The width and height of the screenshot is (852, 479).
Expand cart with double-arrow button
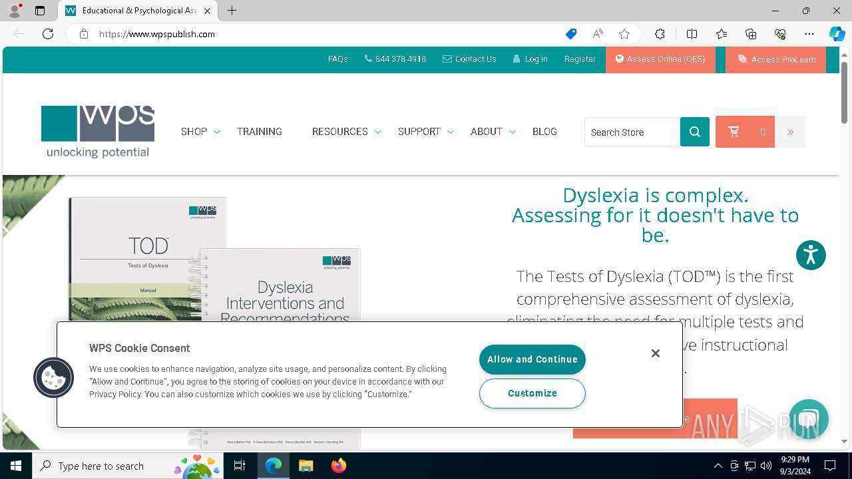790,132
